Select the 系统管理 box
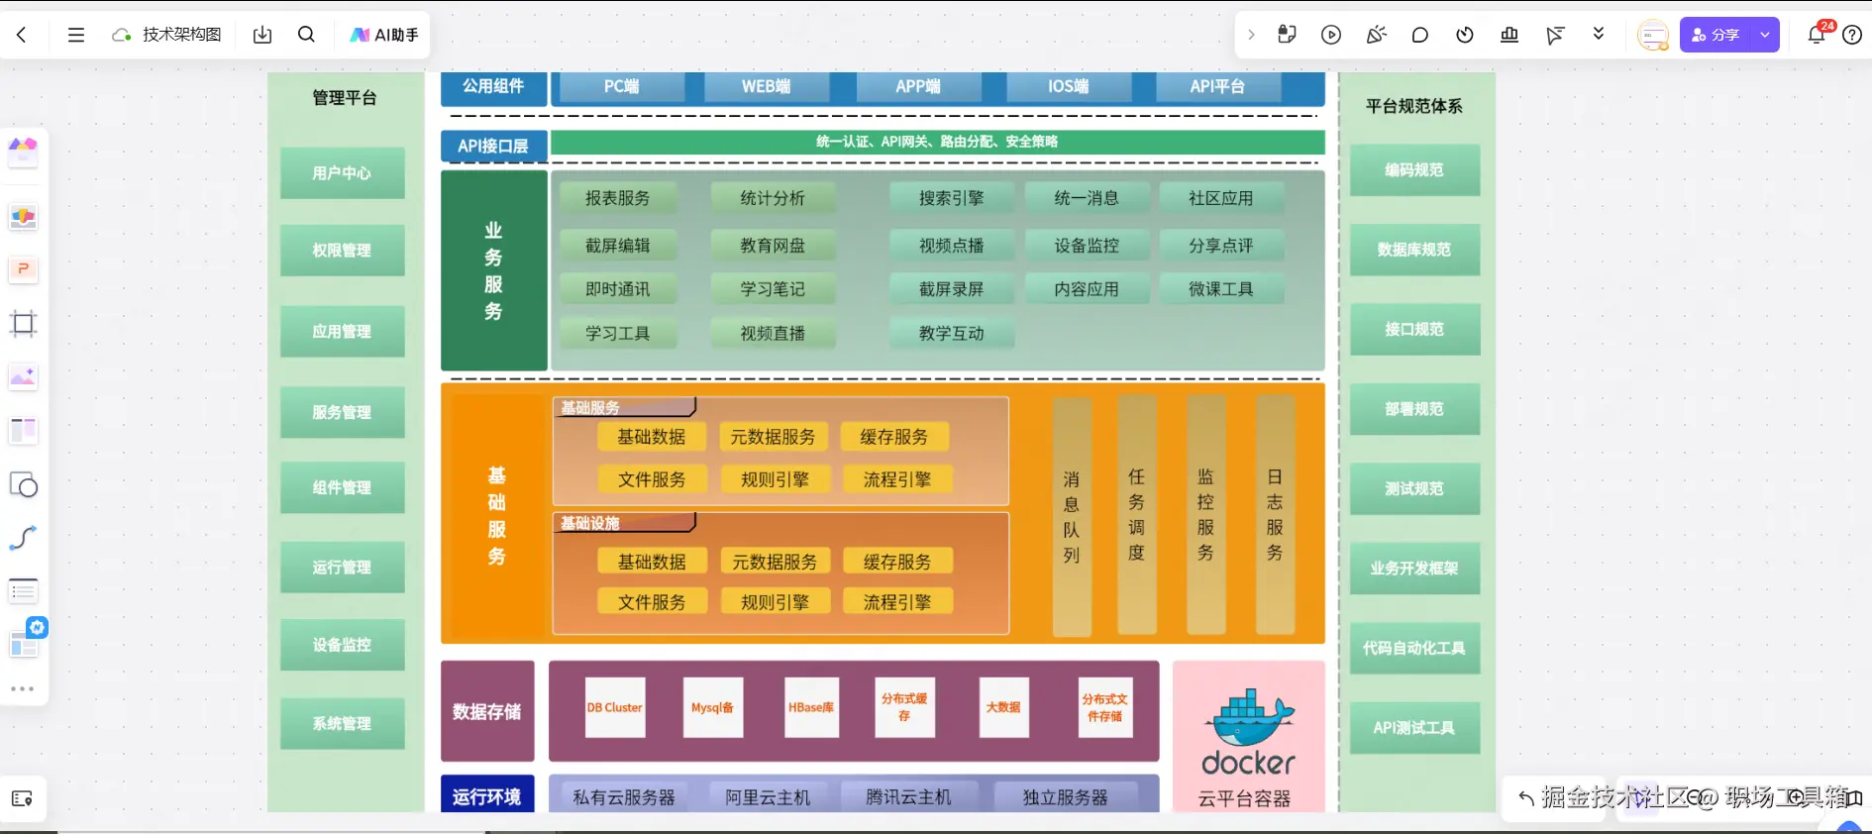Screen dimensions: 1872x834 [342, 724]
